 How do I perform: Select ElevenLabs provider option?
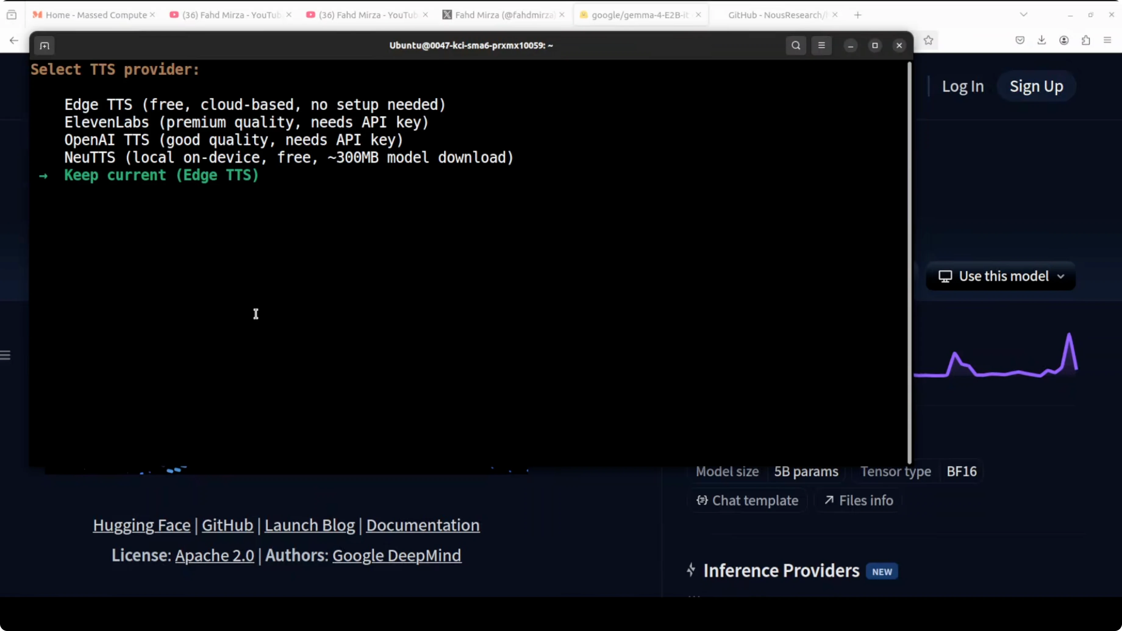(247, 122)
